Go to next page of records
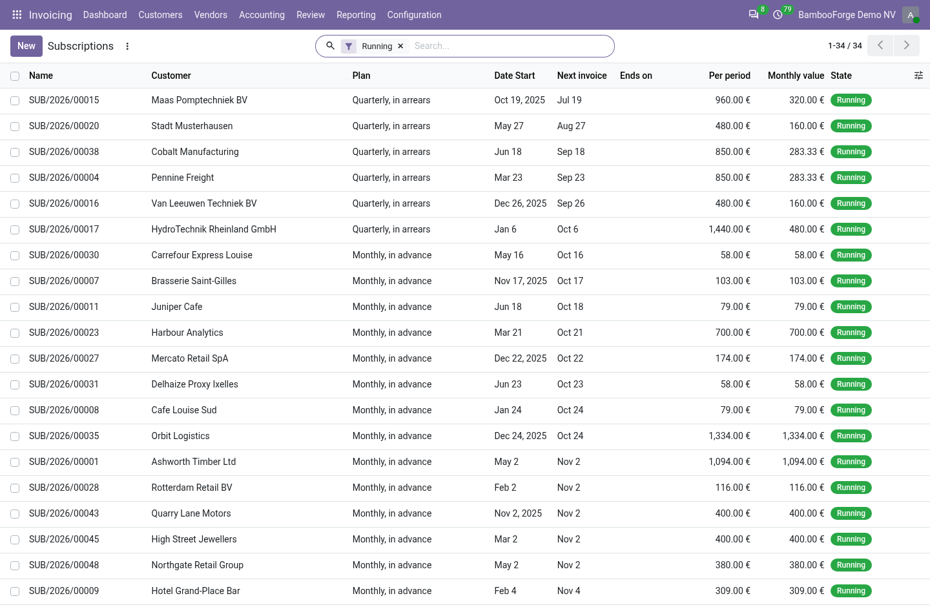Viewport: 930px width, 607px height. pyautogui.click(x=907, y=45)
